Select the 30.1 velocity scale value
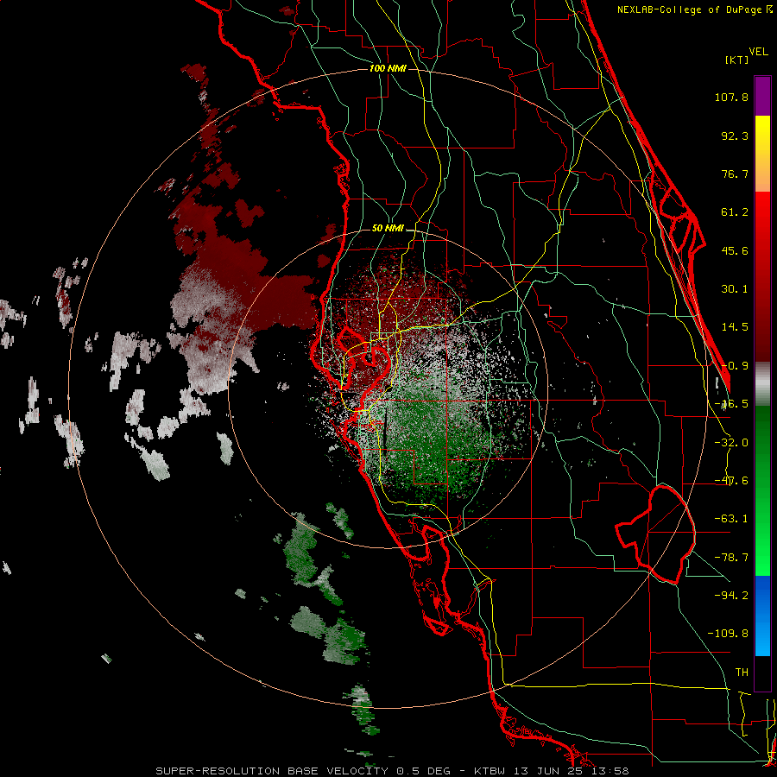Viewport: 777px width, 777px height. coord(735,289)
